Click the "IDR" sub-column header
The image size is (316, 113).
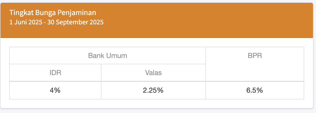pos(55,73)
